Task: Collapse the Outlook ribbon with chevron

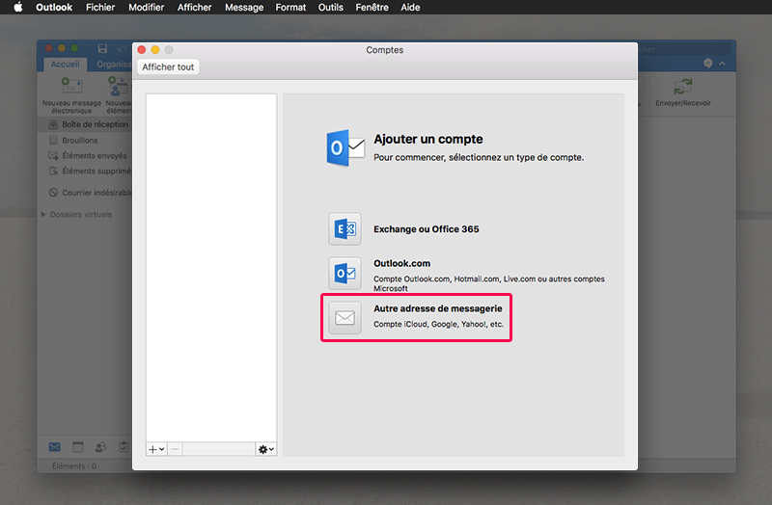Action: pos(722,64)
